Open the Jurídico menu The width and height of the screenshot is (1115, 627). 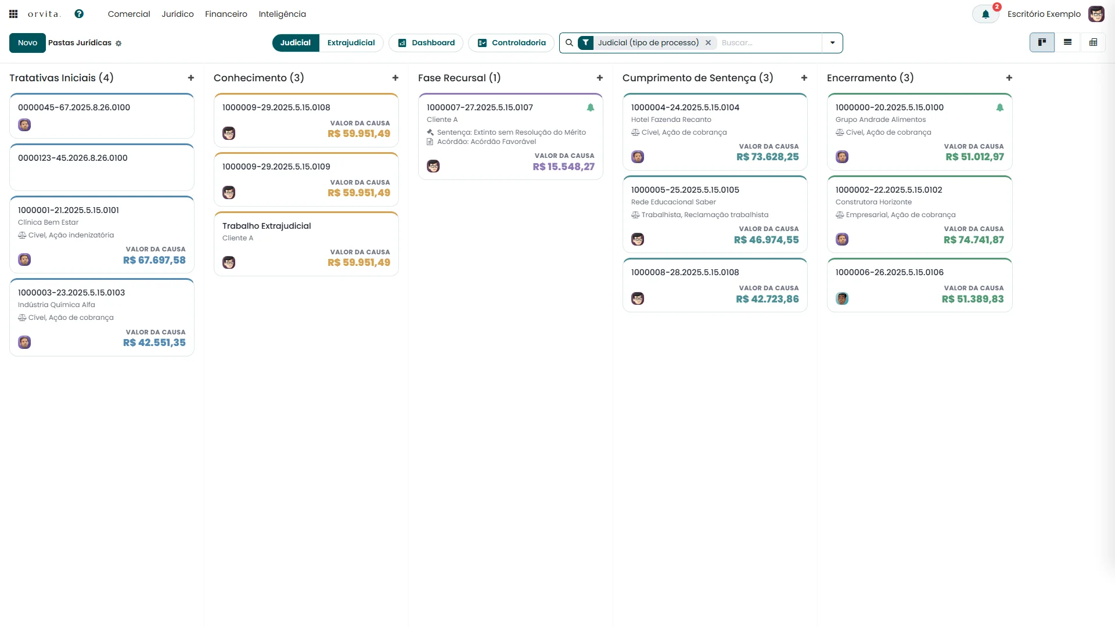tap(178, 14)
